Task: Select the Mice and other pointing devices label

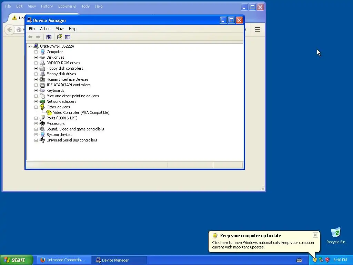Action: [x=72, y=96]
